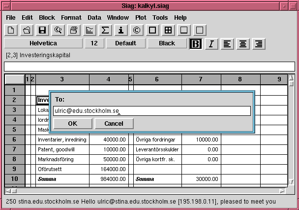
Task: Toggle Bold formatting
Action: (x=196, y=44)
